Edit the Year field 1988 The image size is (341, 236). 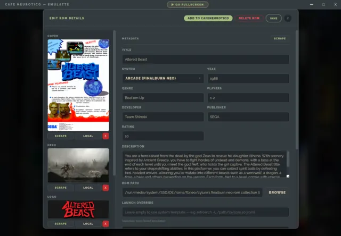248,79
